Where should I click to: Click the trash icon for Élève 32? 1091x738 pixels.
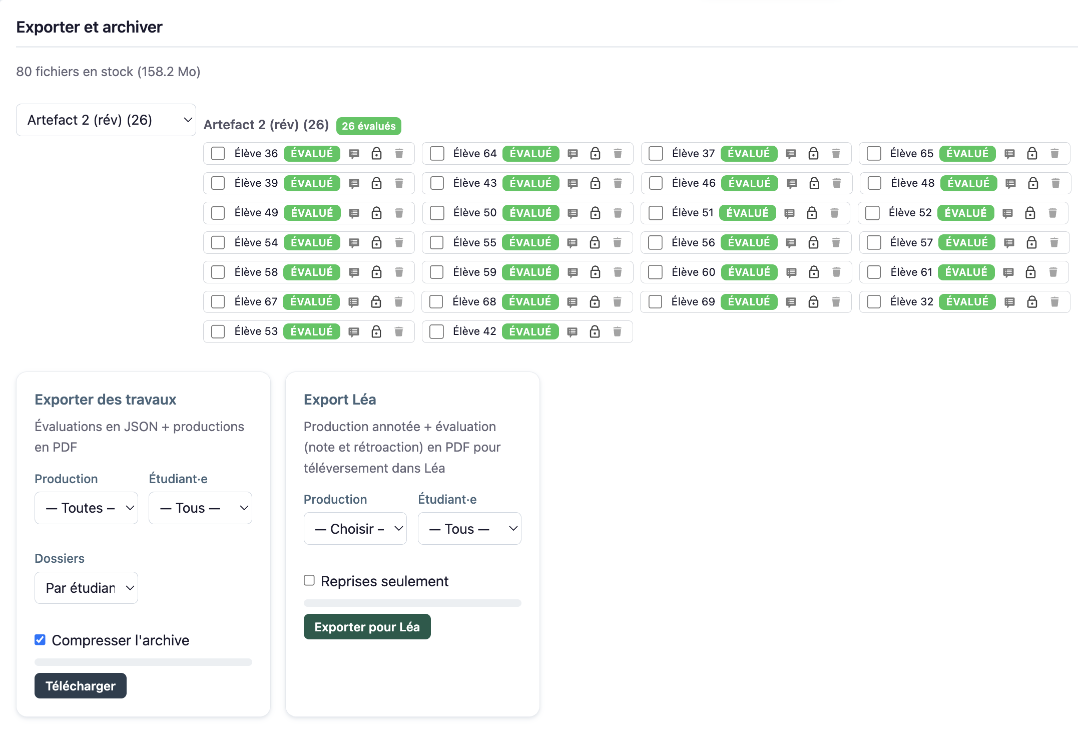[1054, 301]
